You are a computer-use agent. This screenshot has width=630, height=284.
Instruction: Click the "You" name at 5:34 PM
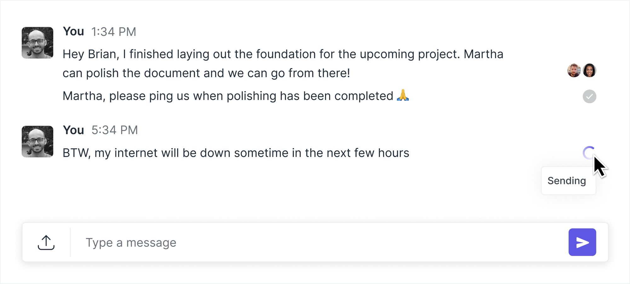(x=73, y=130)
